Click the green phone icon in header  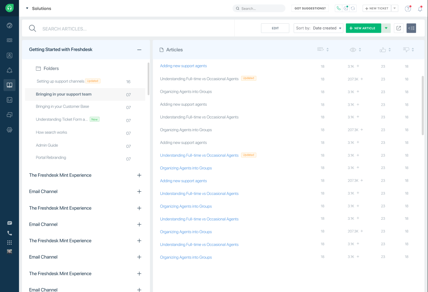[x=338, y=8]
